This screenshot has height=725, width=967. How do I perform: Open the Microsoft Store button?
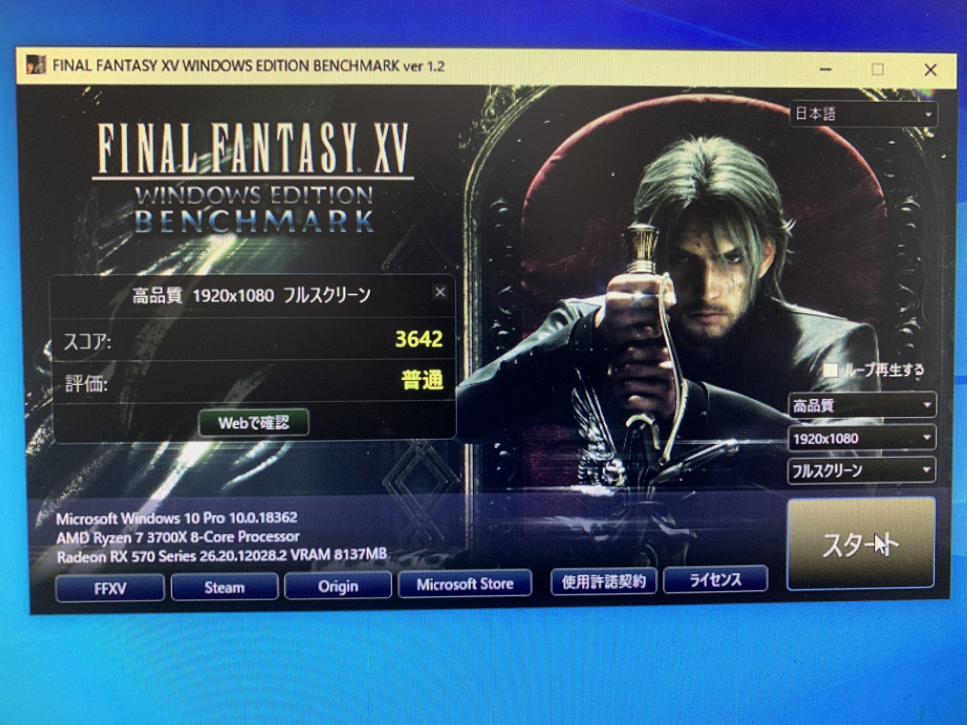(x=465, y=583)
